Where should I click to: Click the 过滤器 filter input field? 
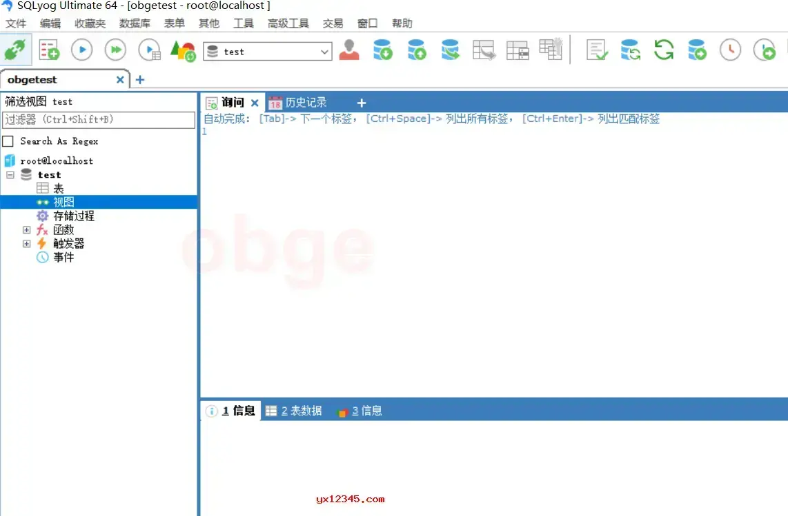[x=99, y=119]
